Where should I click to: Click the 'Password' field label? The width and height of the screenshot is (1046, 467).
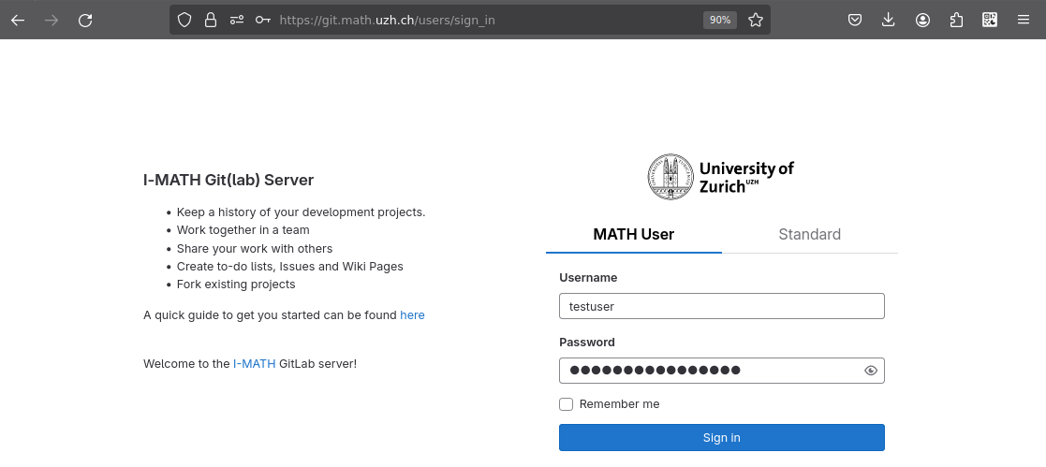587,343
